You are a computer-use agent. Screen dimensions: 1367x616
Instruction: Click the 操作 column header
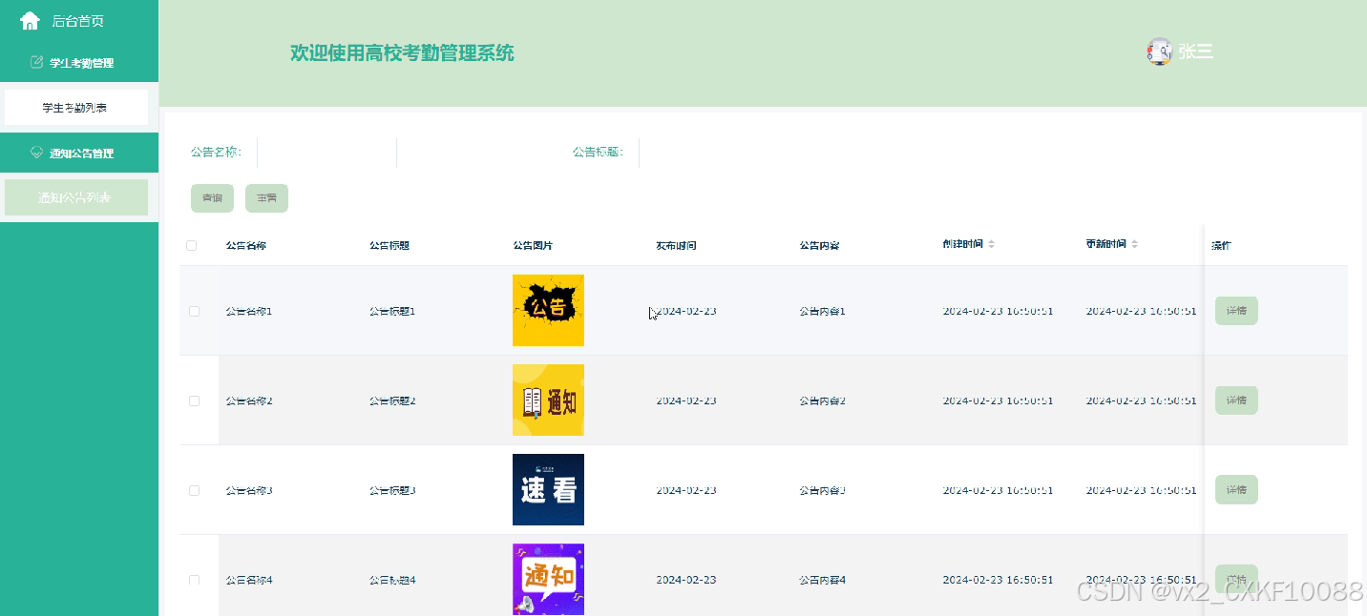(1221, 245)
